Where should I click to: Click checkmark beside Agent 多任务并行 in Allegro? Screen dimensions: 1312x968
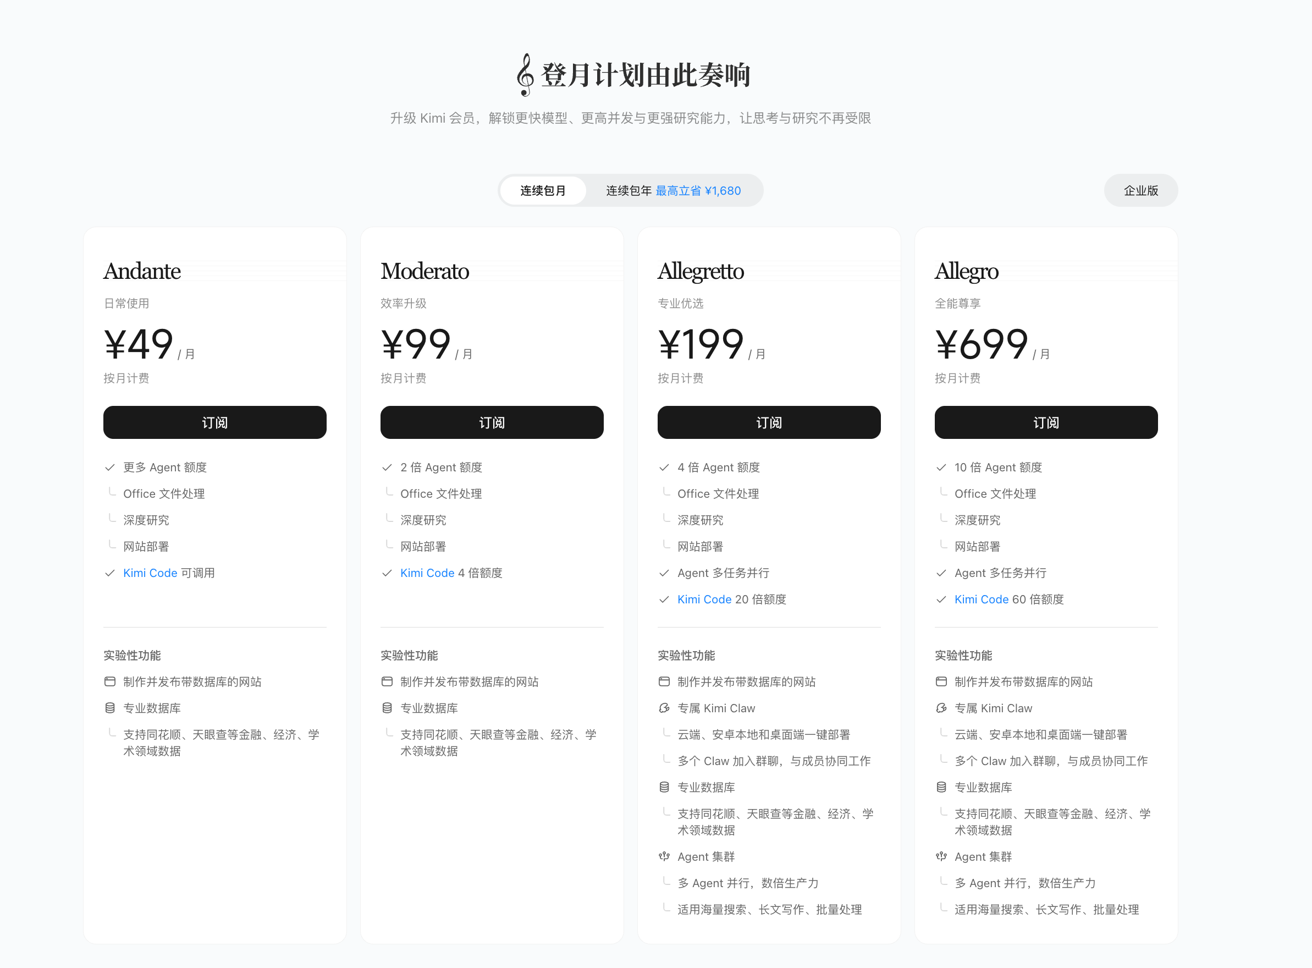tap(941, 573)
